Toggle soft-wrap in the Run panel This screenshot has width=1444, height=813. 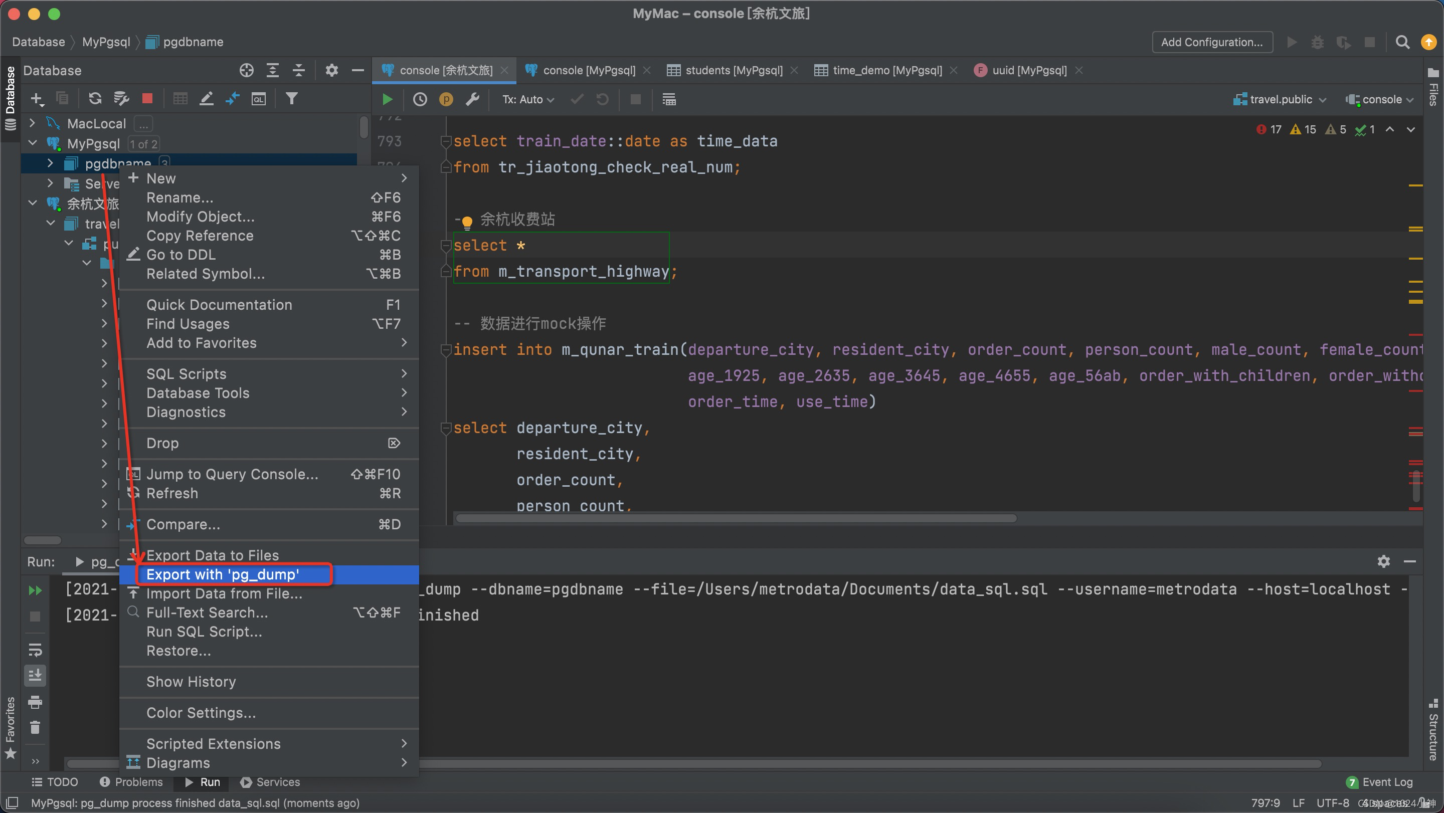pos(35,650)
